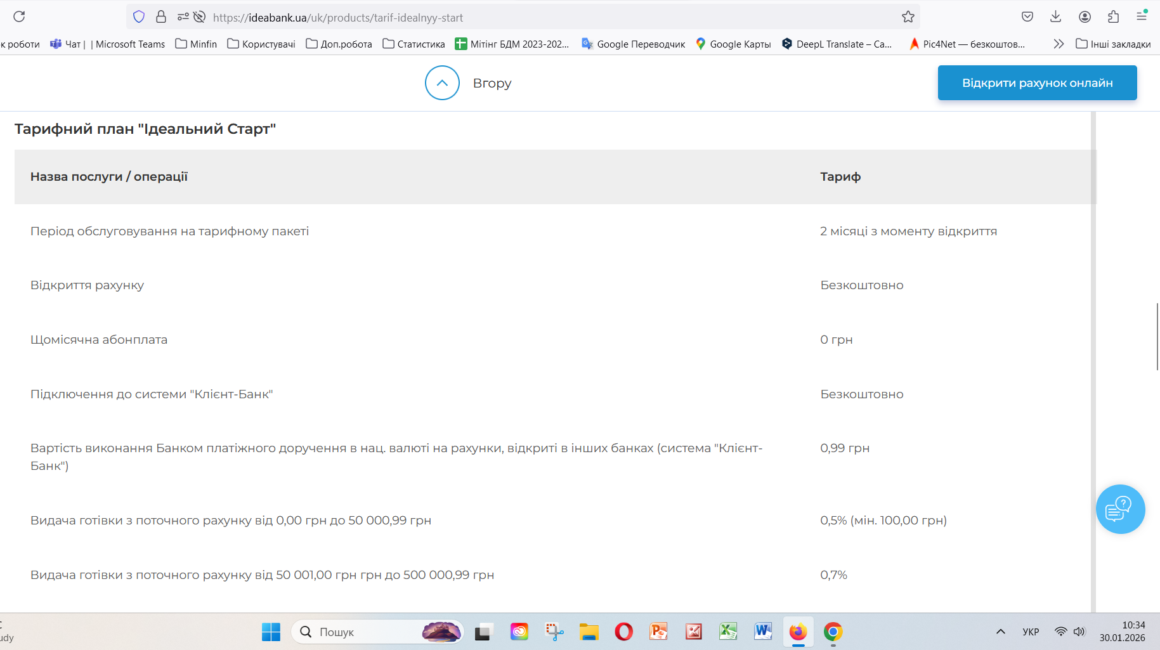Open the Windows Start menu

point(271,632)
